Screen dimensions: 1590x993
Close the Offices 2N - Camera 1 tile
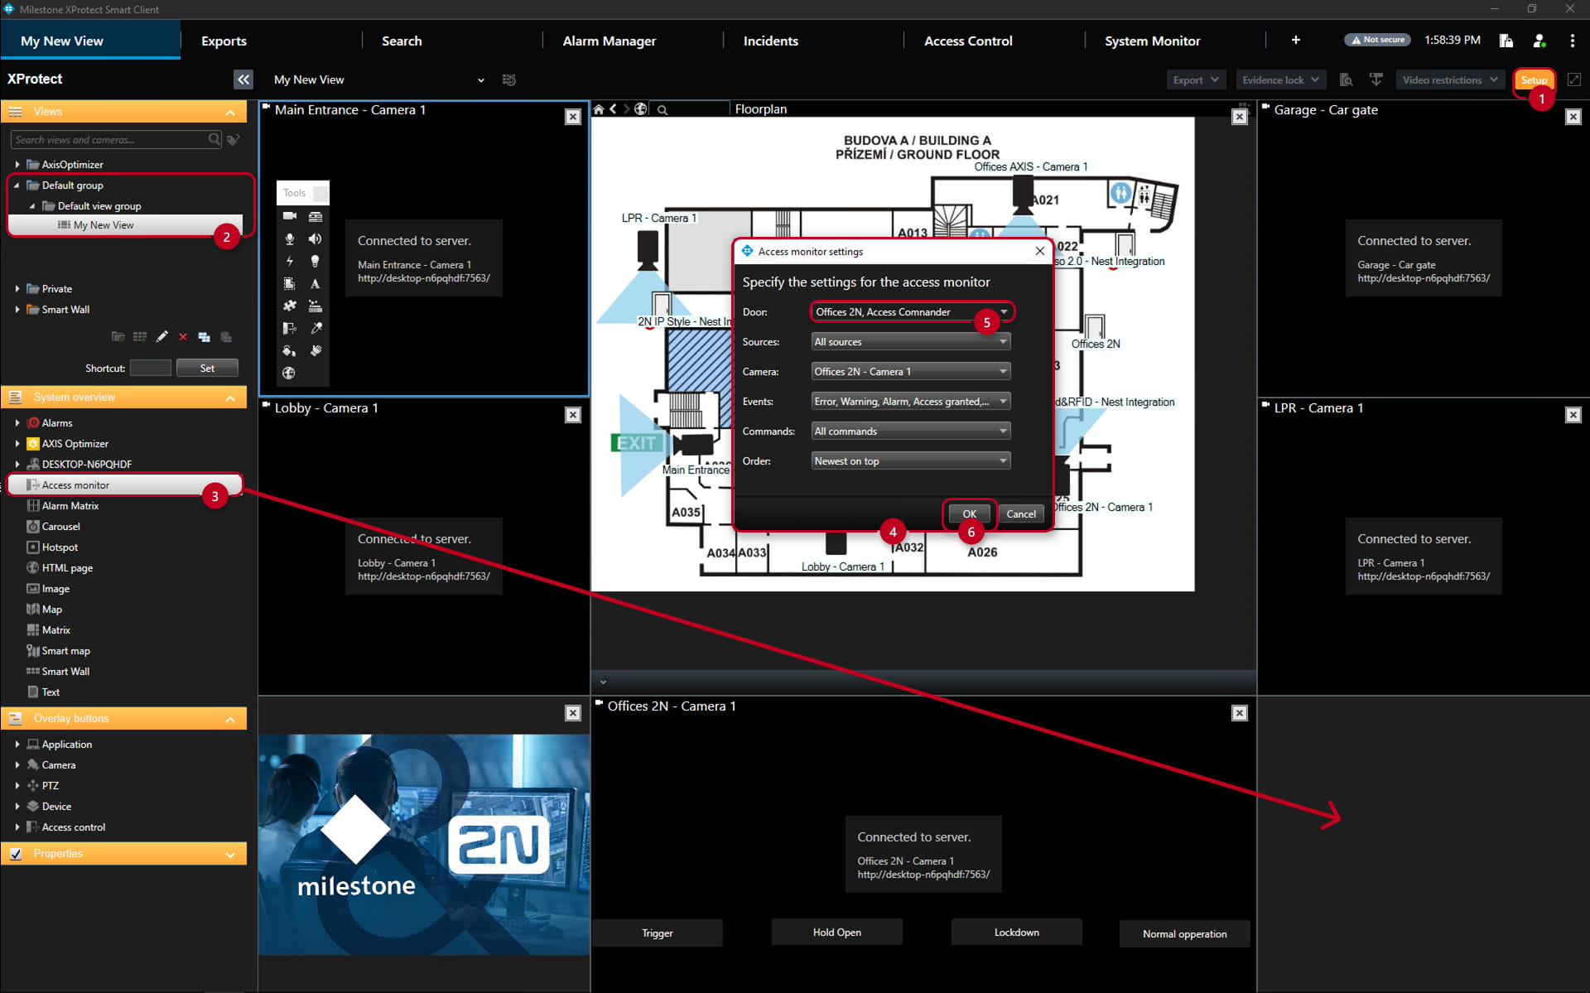click(x=1240, y=713)
